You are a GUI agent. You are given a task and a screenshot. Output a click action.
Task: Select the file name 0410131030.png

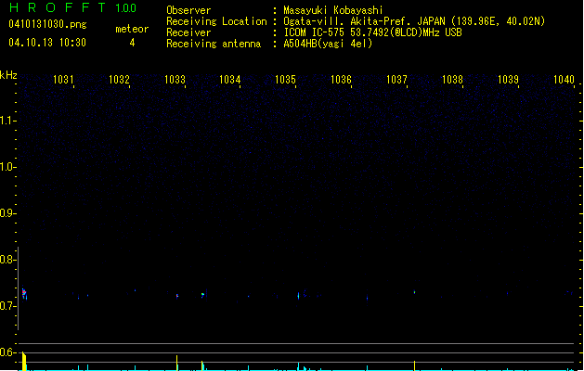tap(47, 24)
